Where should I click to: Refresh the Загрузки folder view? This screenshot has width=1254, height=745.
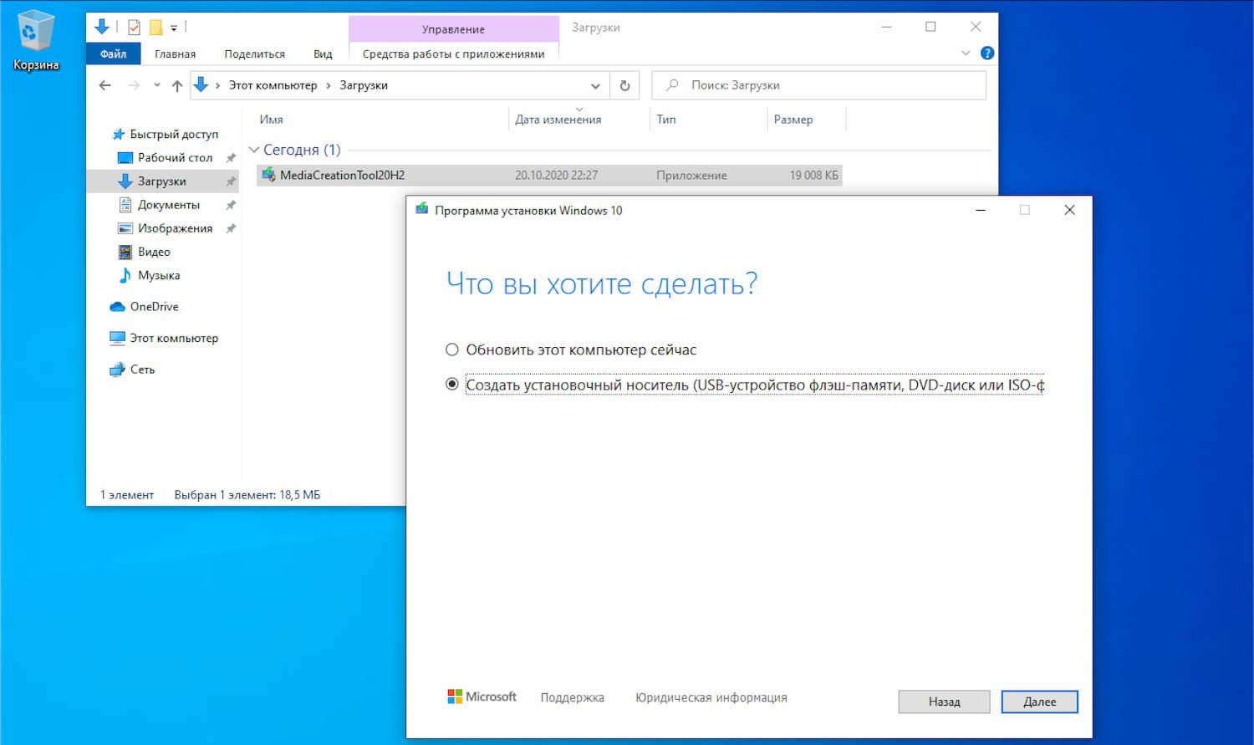[x=624, y=84]
